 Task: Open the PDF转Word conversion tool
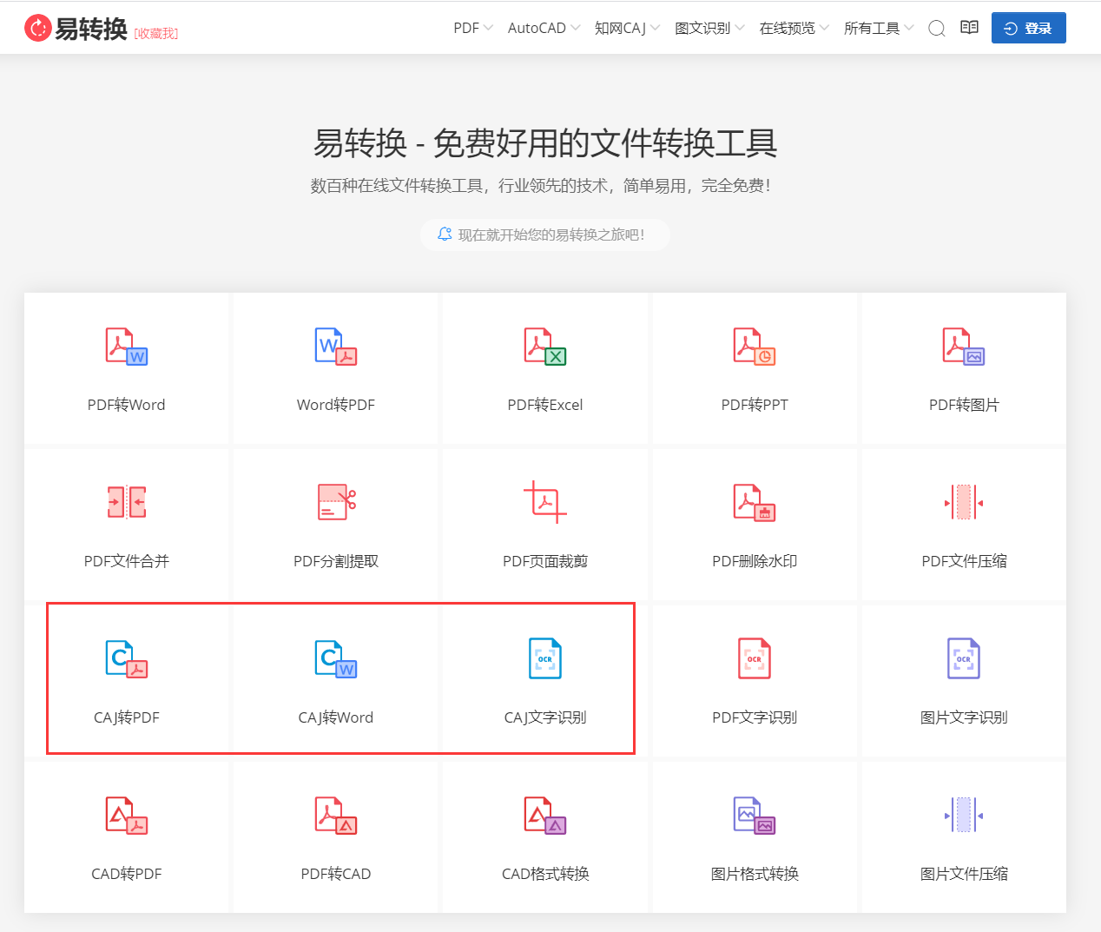click(126, 369)
